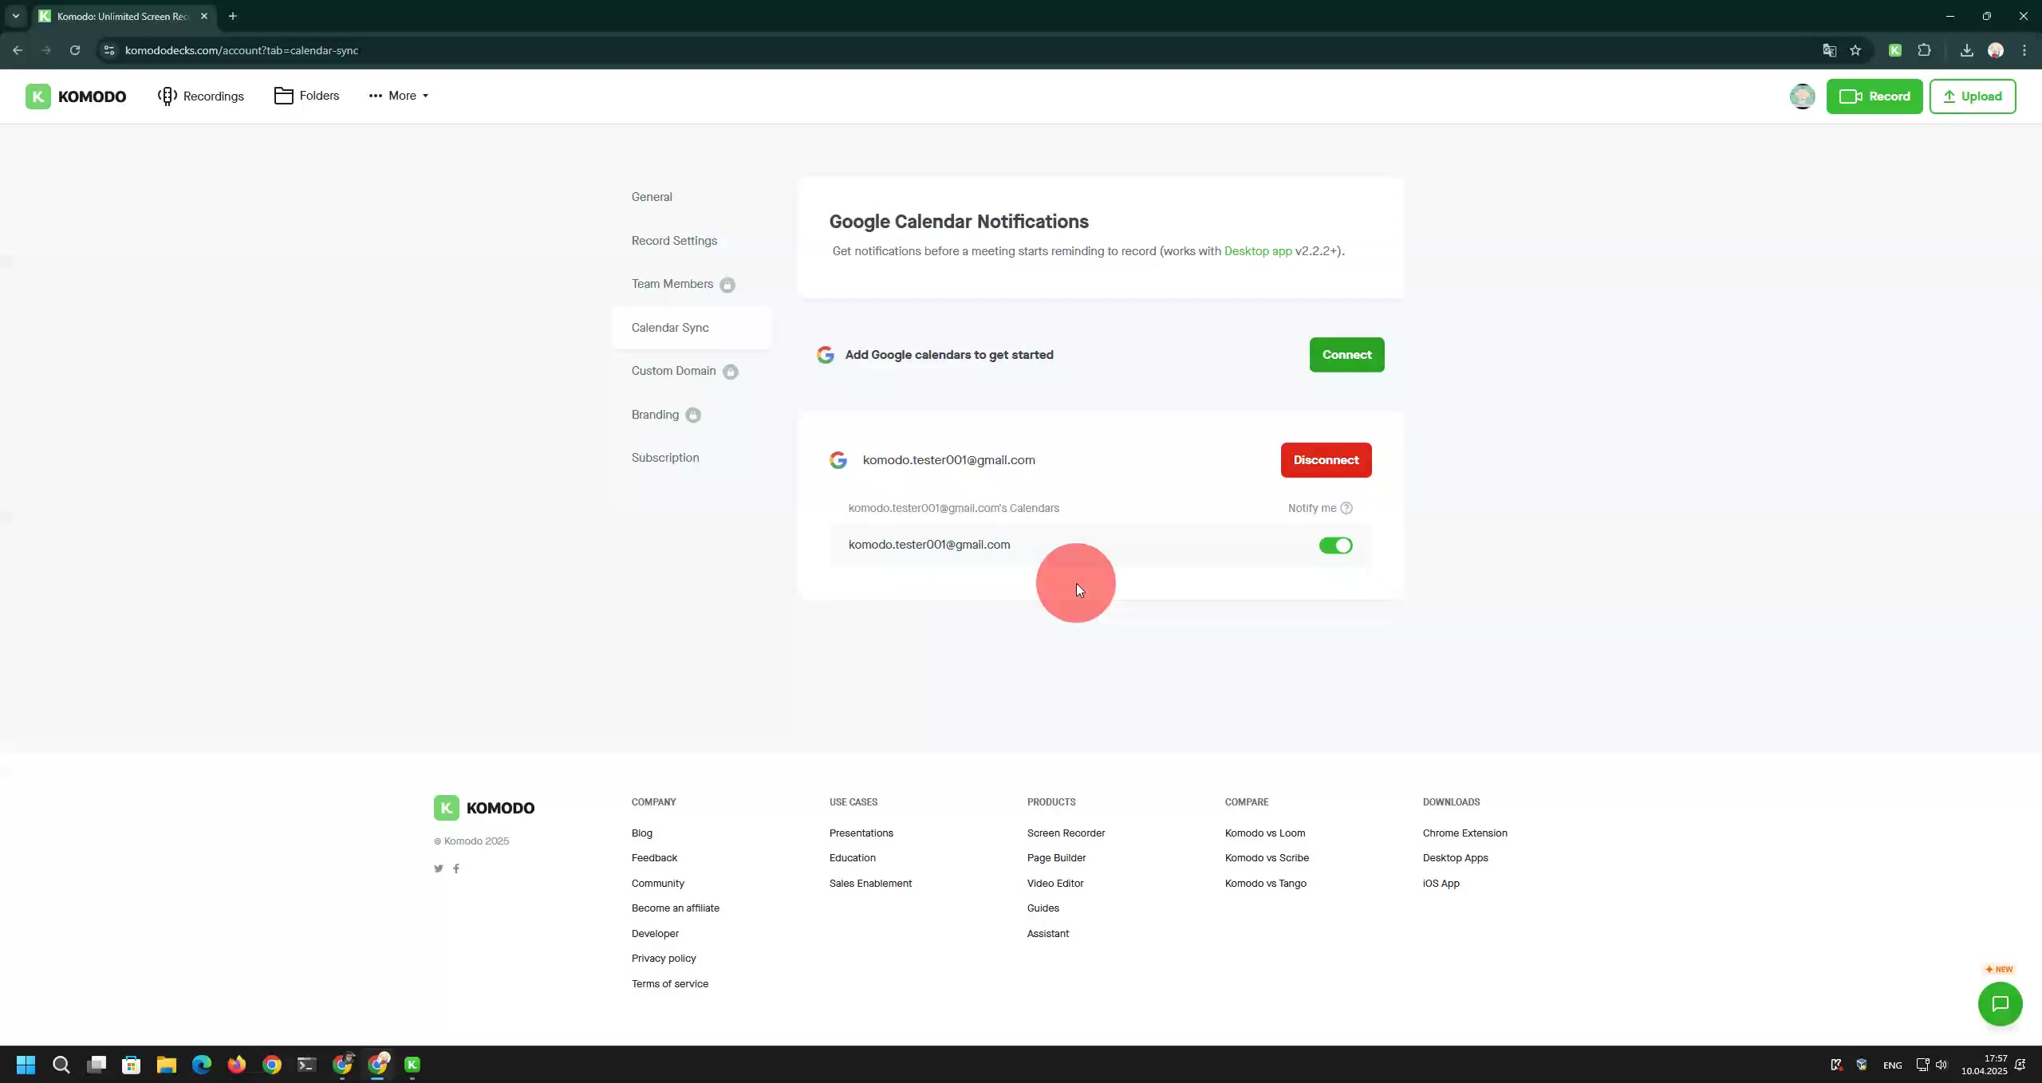Viewport: 2042px width, 1083px height.
Task: Open the Developer footer link
Action: pos(655,934)
